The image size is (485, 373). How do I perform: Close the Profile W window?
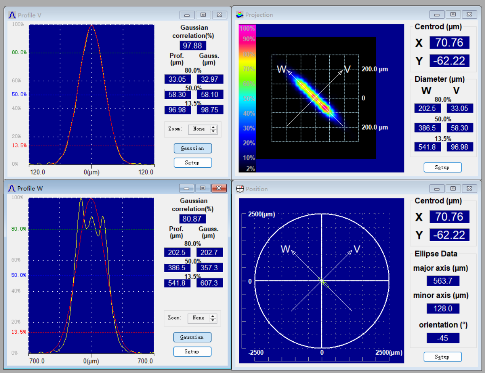coord(219,188)
